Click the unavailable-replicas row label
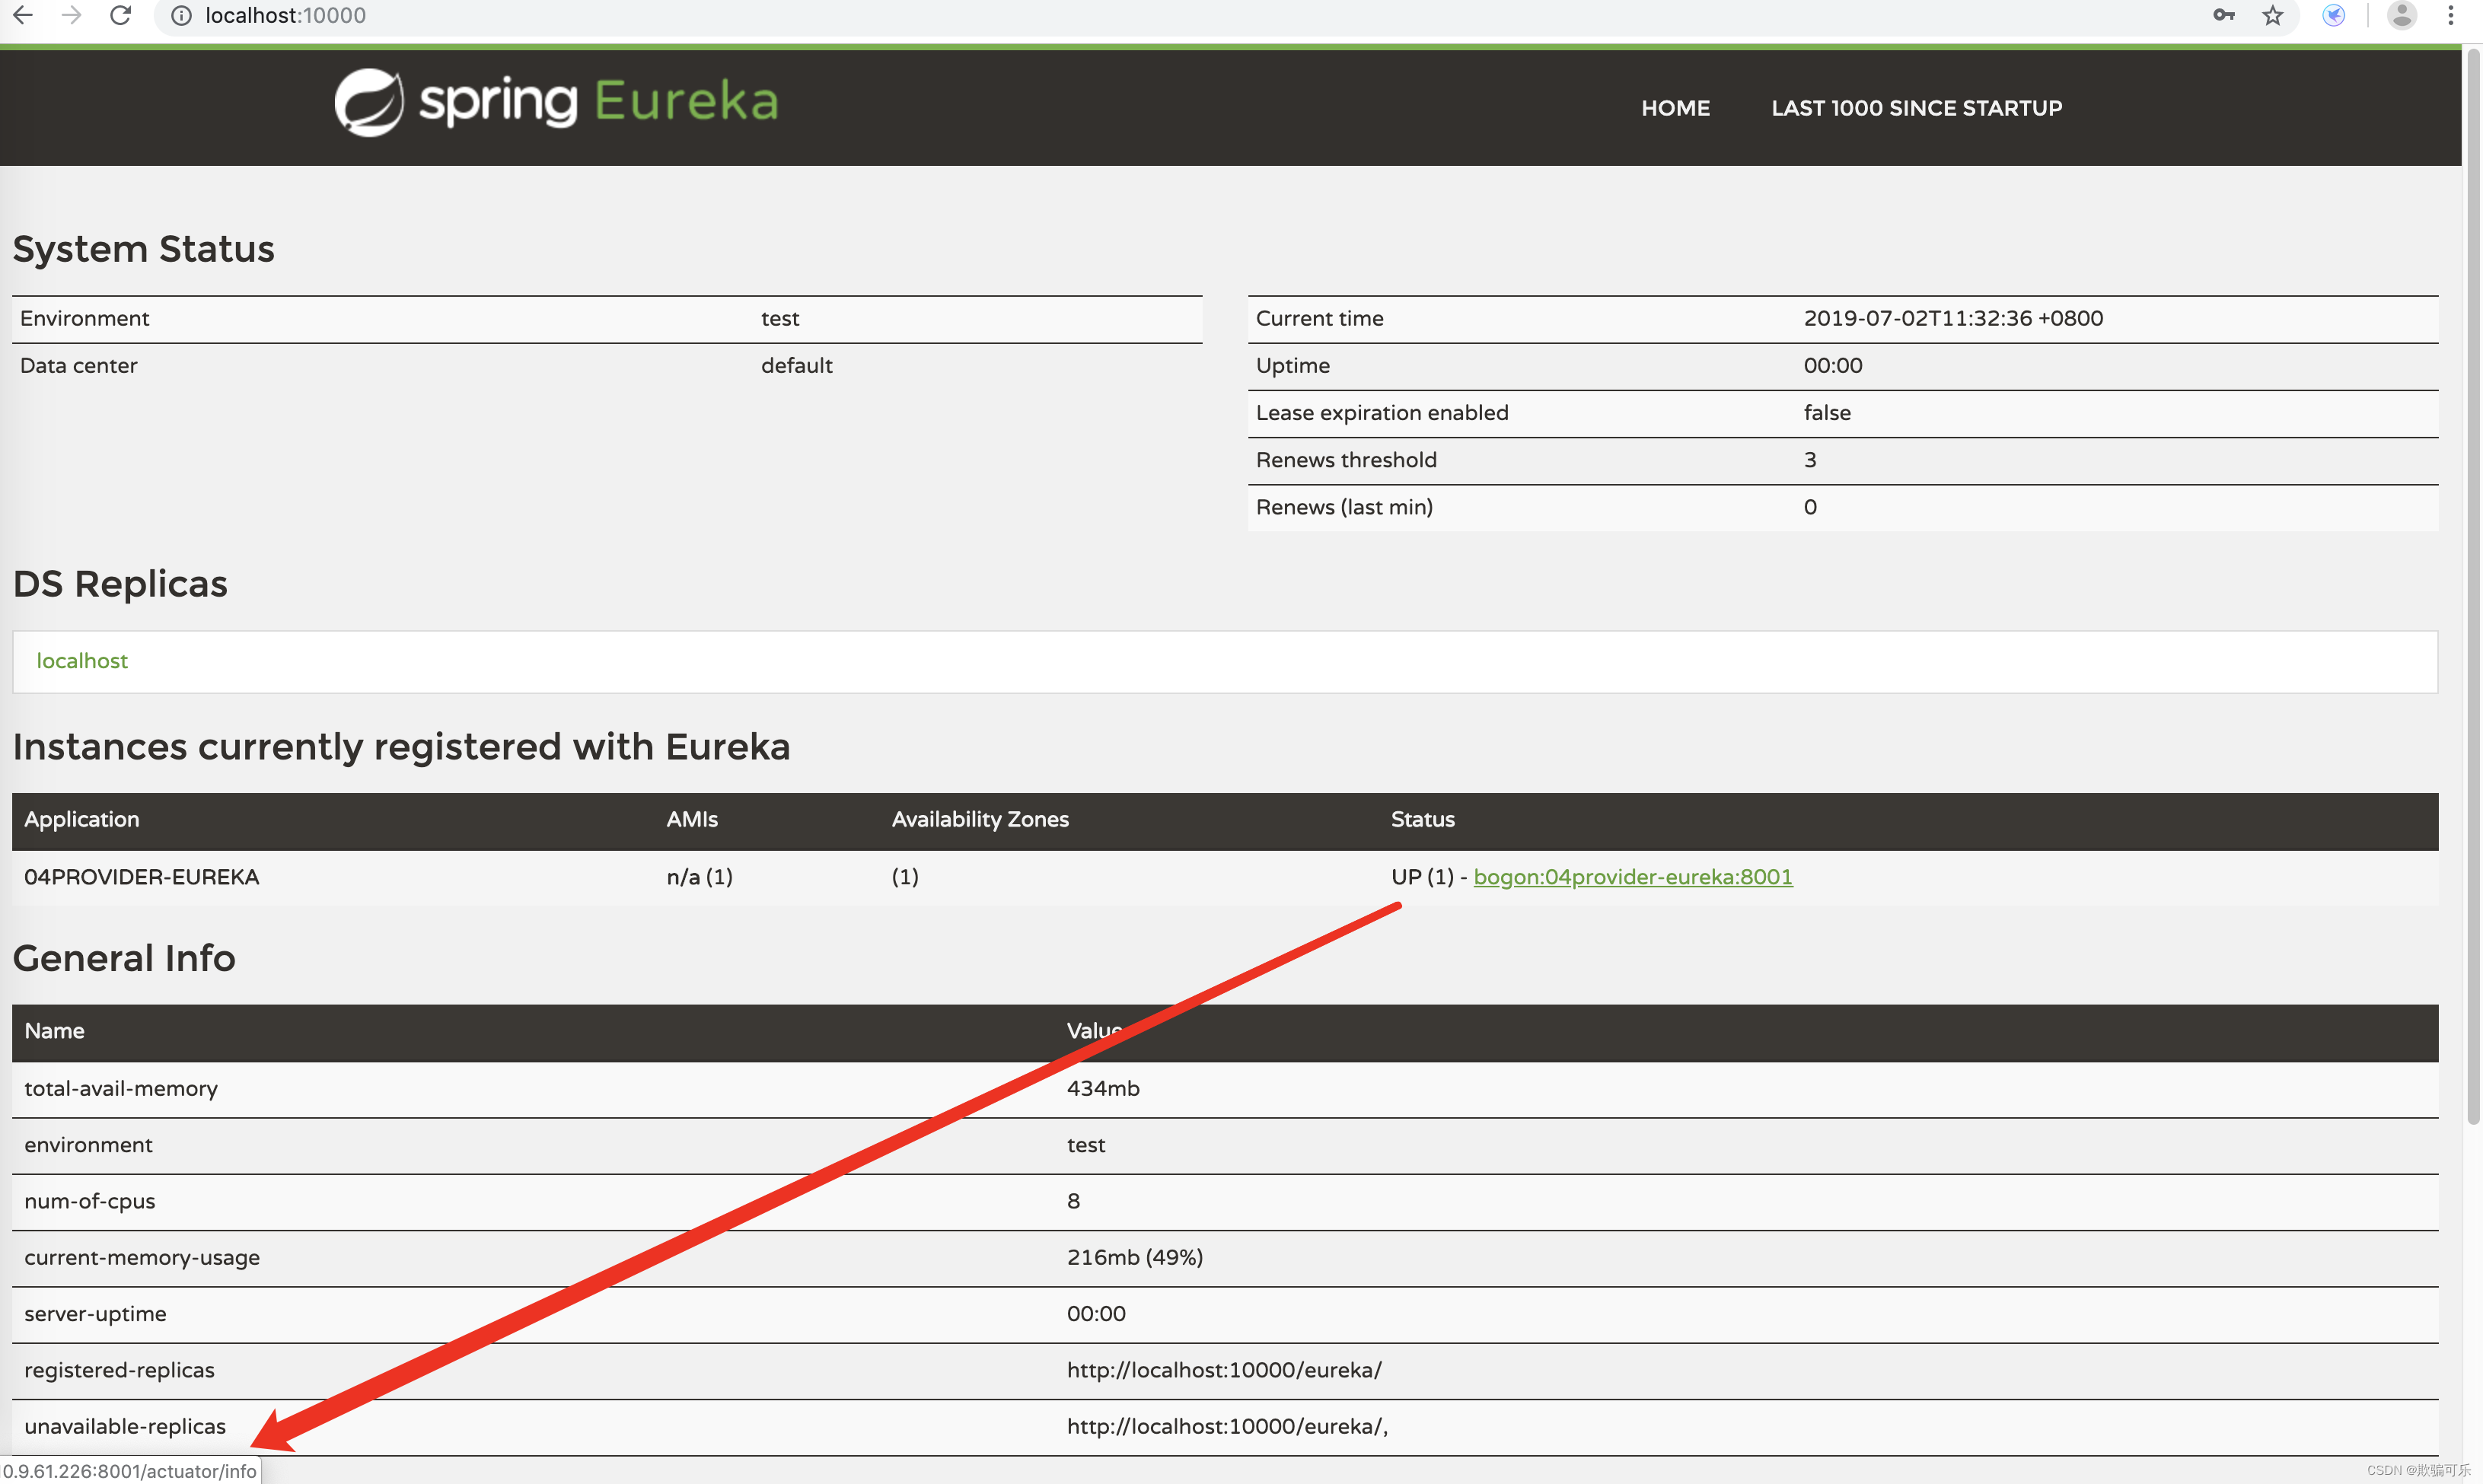 pos(125,1426)
